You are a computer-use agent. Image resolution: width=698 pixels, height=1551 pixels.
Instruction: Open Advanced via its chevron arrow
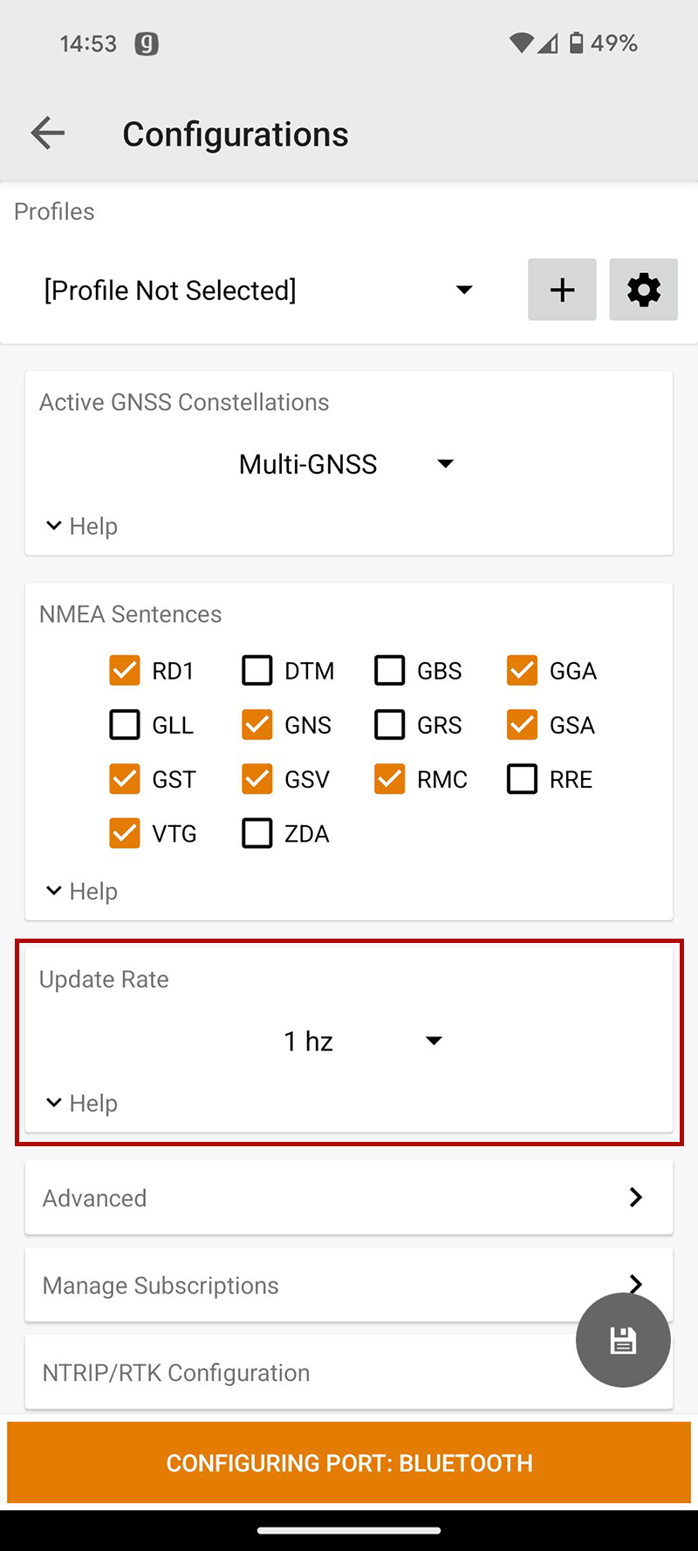636,1198
